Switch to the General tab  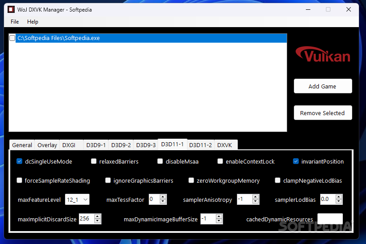pos(22,145)
